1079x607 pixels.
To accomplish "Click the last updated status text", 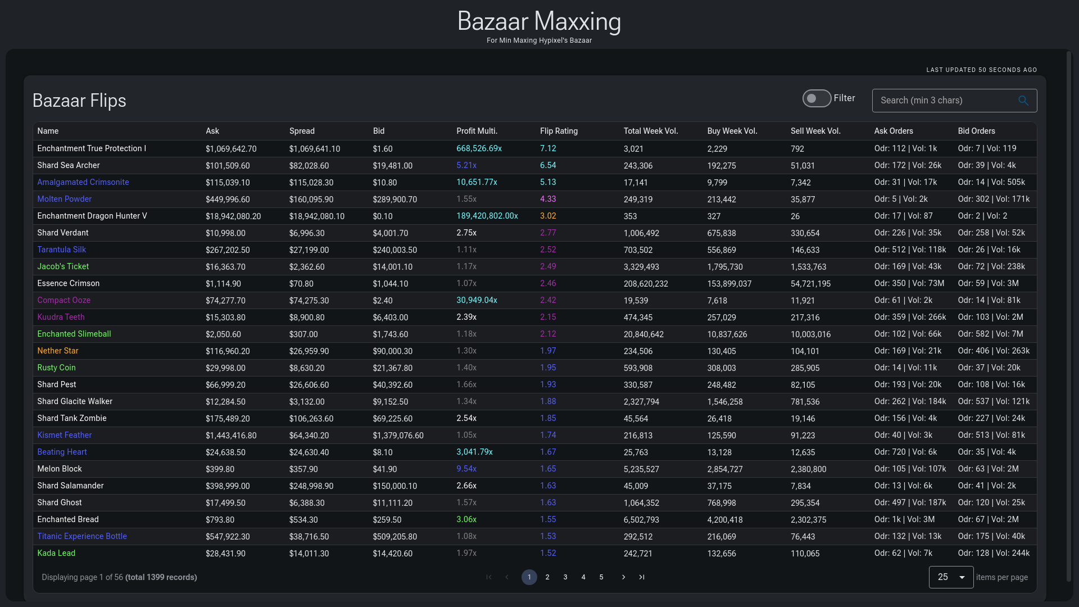I will 981,70.
